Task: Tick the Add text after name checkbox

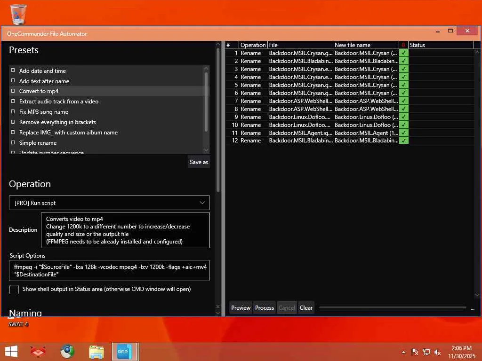Action: click(x=13, y=81)
